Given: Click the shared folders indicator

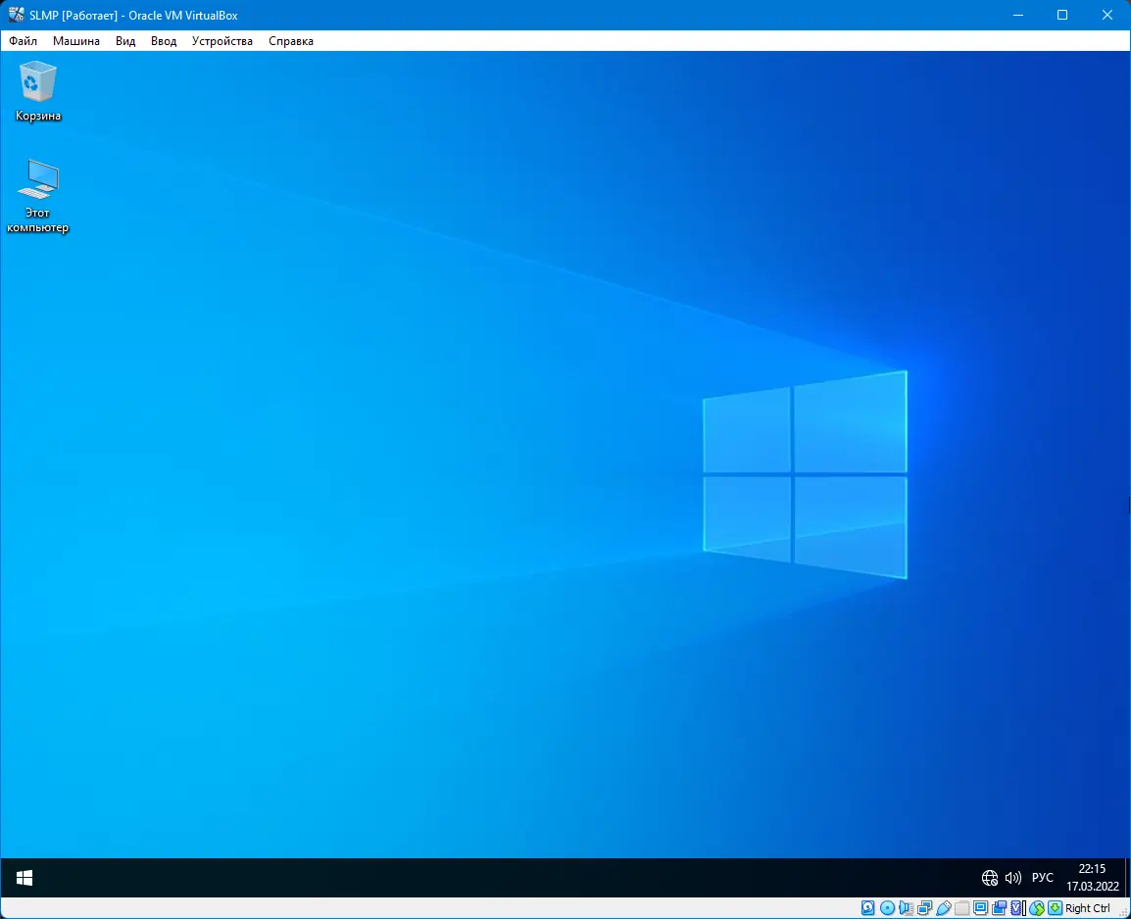Looking at the screenshot, I should click(961, 908).
